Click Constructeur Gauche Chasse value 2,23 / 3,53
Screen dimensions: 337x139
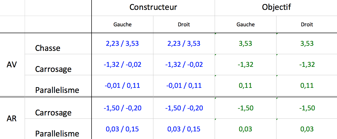pos(122,44)
